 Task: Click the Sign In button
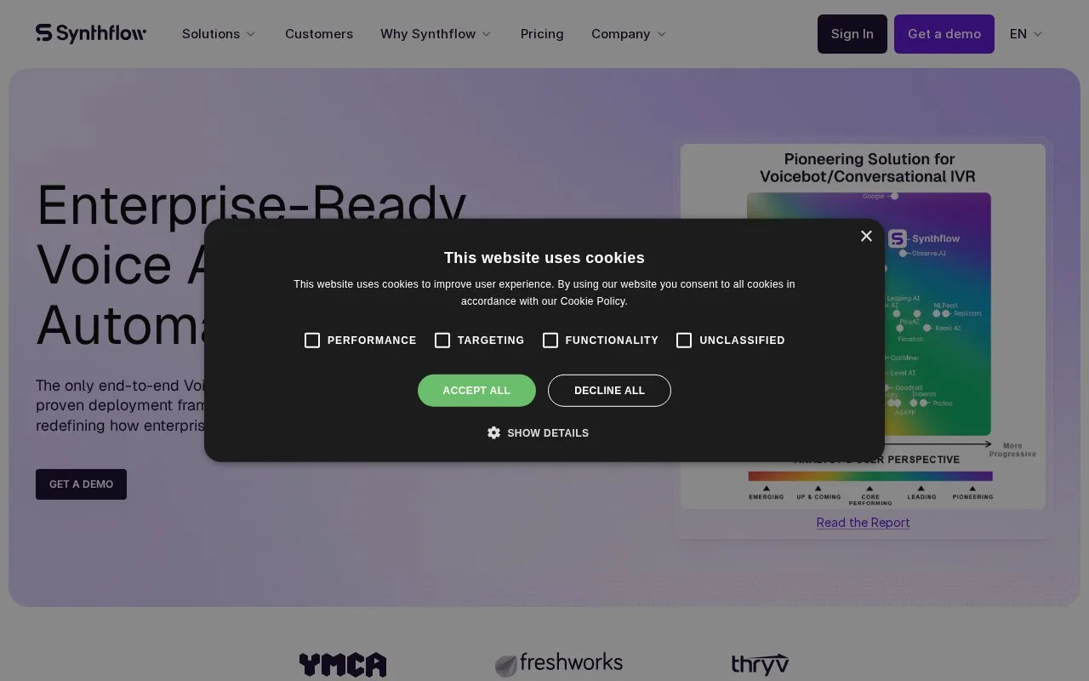(x=852, y=34)
